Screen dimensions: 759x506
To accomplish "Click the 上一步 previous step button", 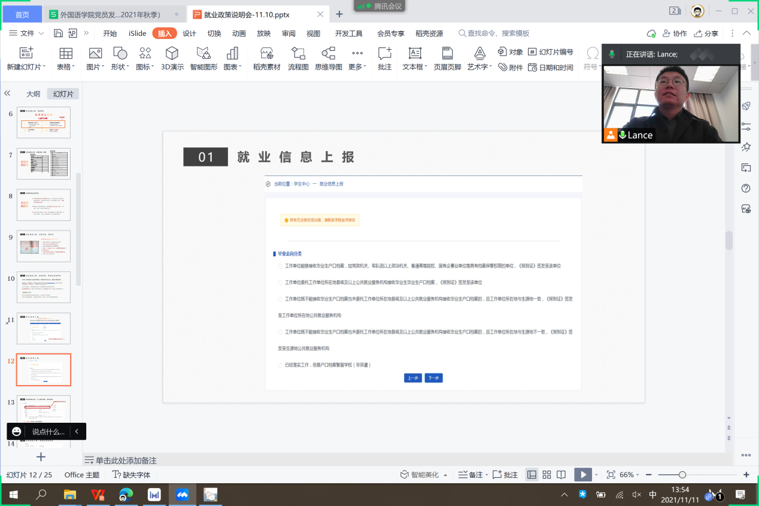I will tap(413, 378).
